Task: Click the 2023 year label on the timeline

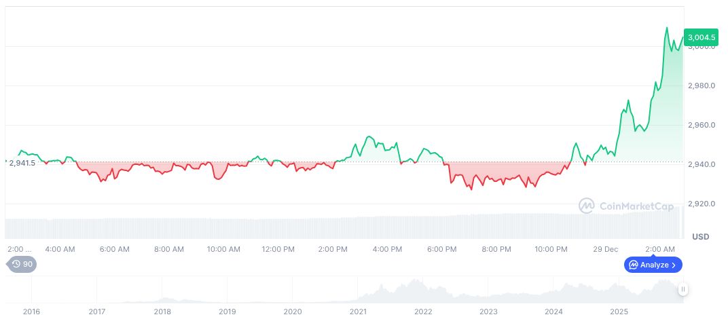Action: pos(488,311)
